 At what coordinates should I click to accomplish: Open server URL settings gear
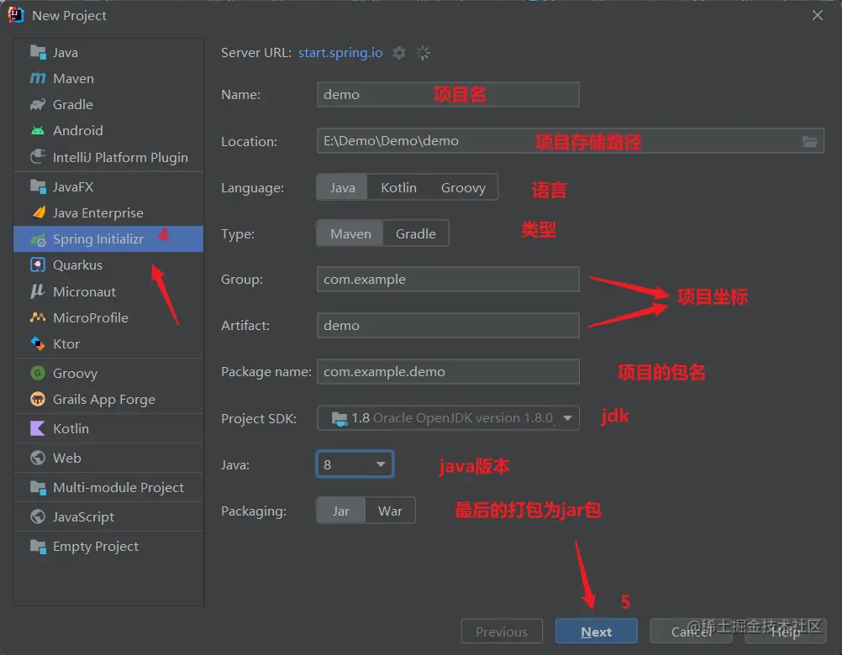pyautogui.click(x=399, y=53)
